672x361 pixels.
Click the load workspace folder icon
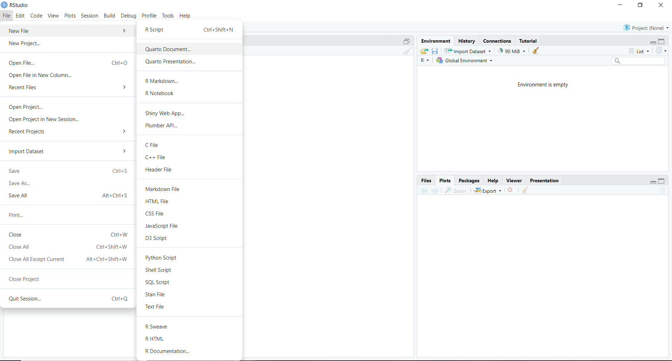(x=424, y=51)
